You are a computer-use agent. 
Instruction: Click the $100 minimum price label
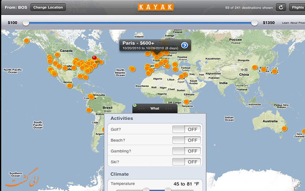(x=12, y=22)
